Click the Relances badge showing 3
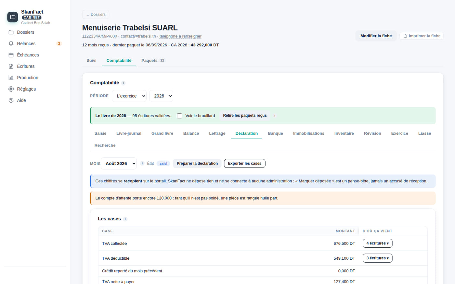The width and height of the screenshot is (455, 284). [x=59, y=43]
